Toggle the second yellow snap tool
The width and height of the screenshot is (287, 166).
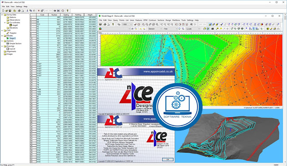click(x=213, y=24)
